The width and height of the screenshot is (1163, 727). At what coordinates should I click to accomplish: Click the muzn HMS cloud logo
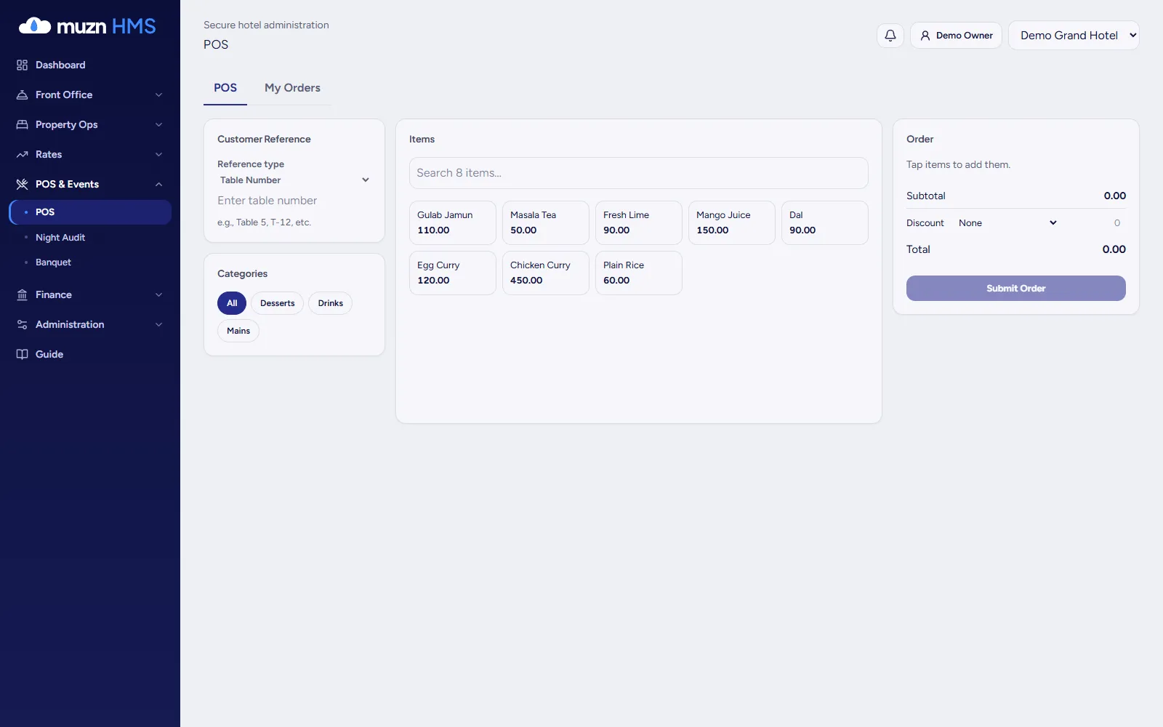(x=35, y=26)
